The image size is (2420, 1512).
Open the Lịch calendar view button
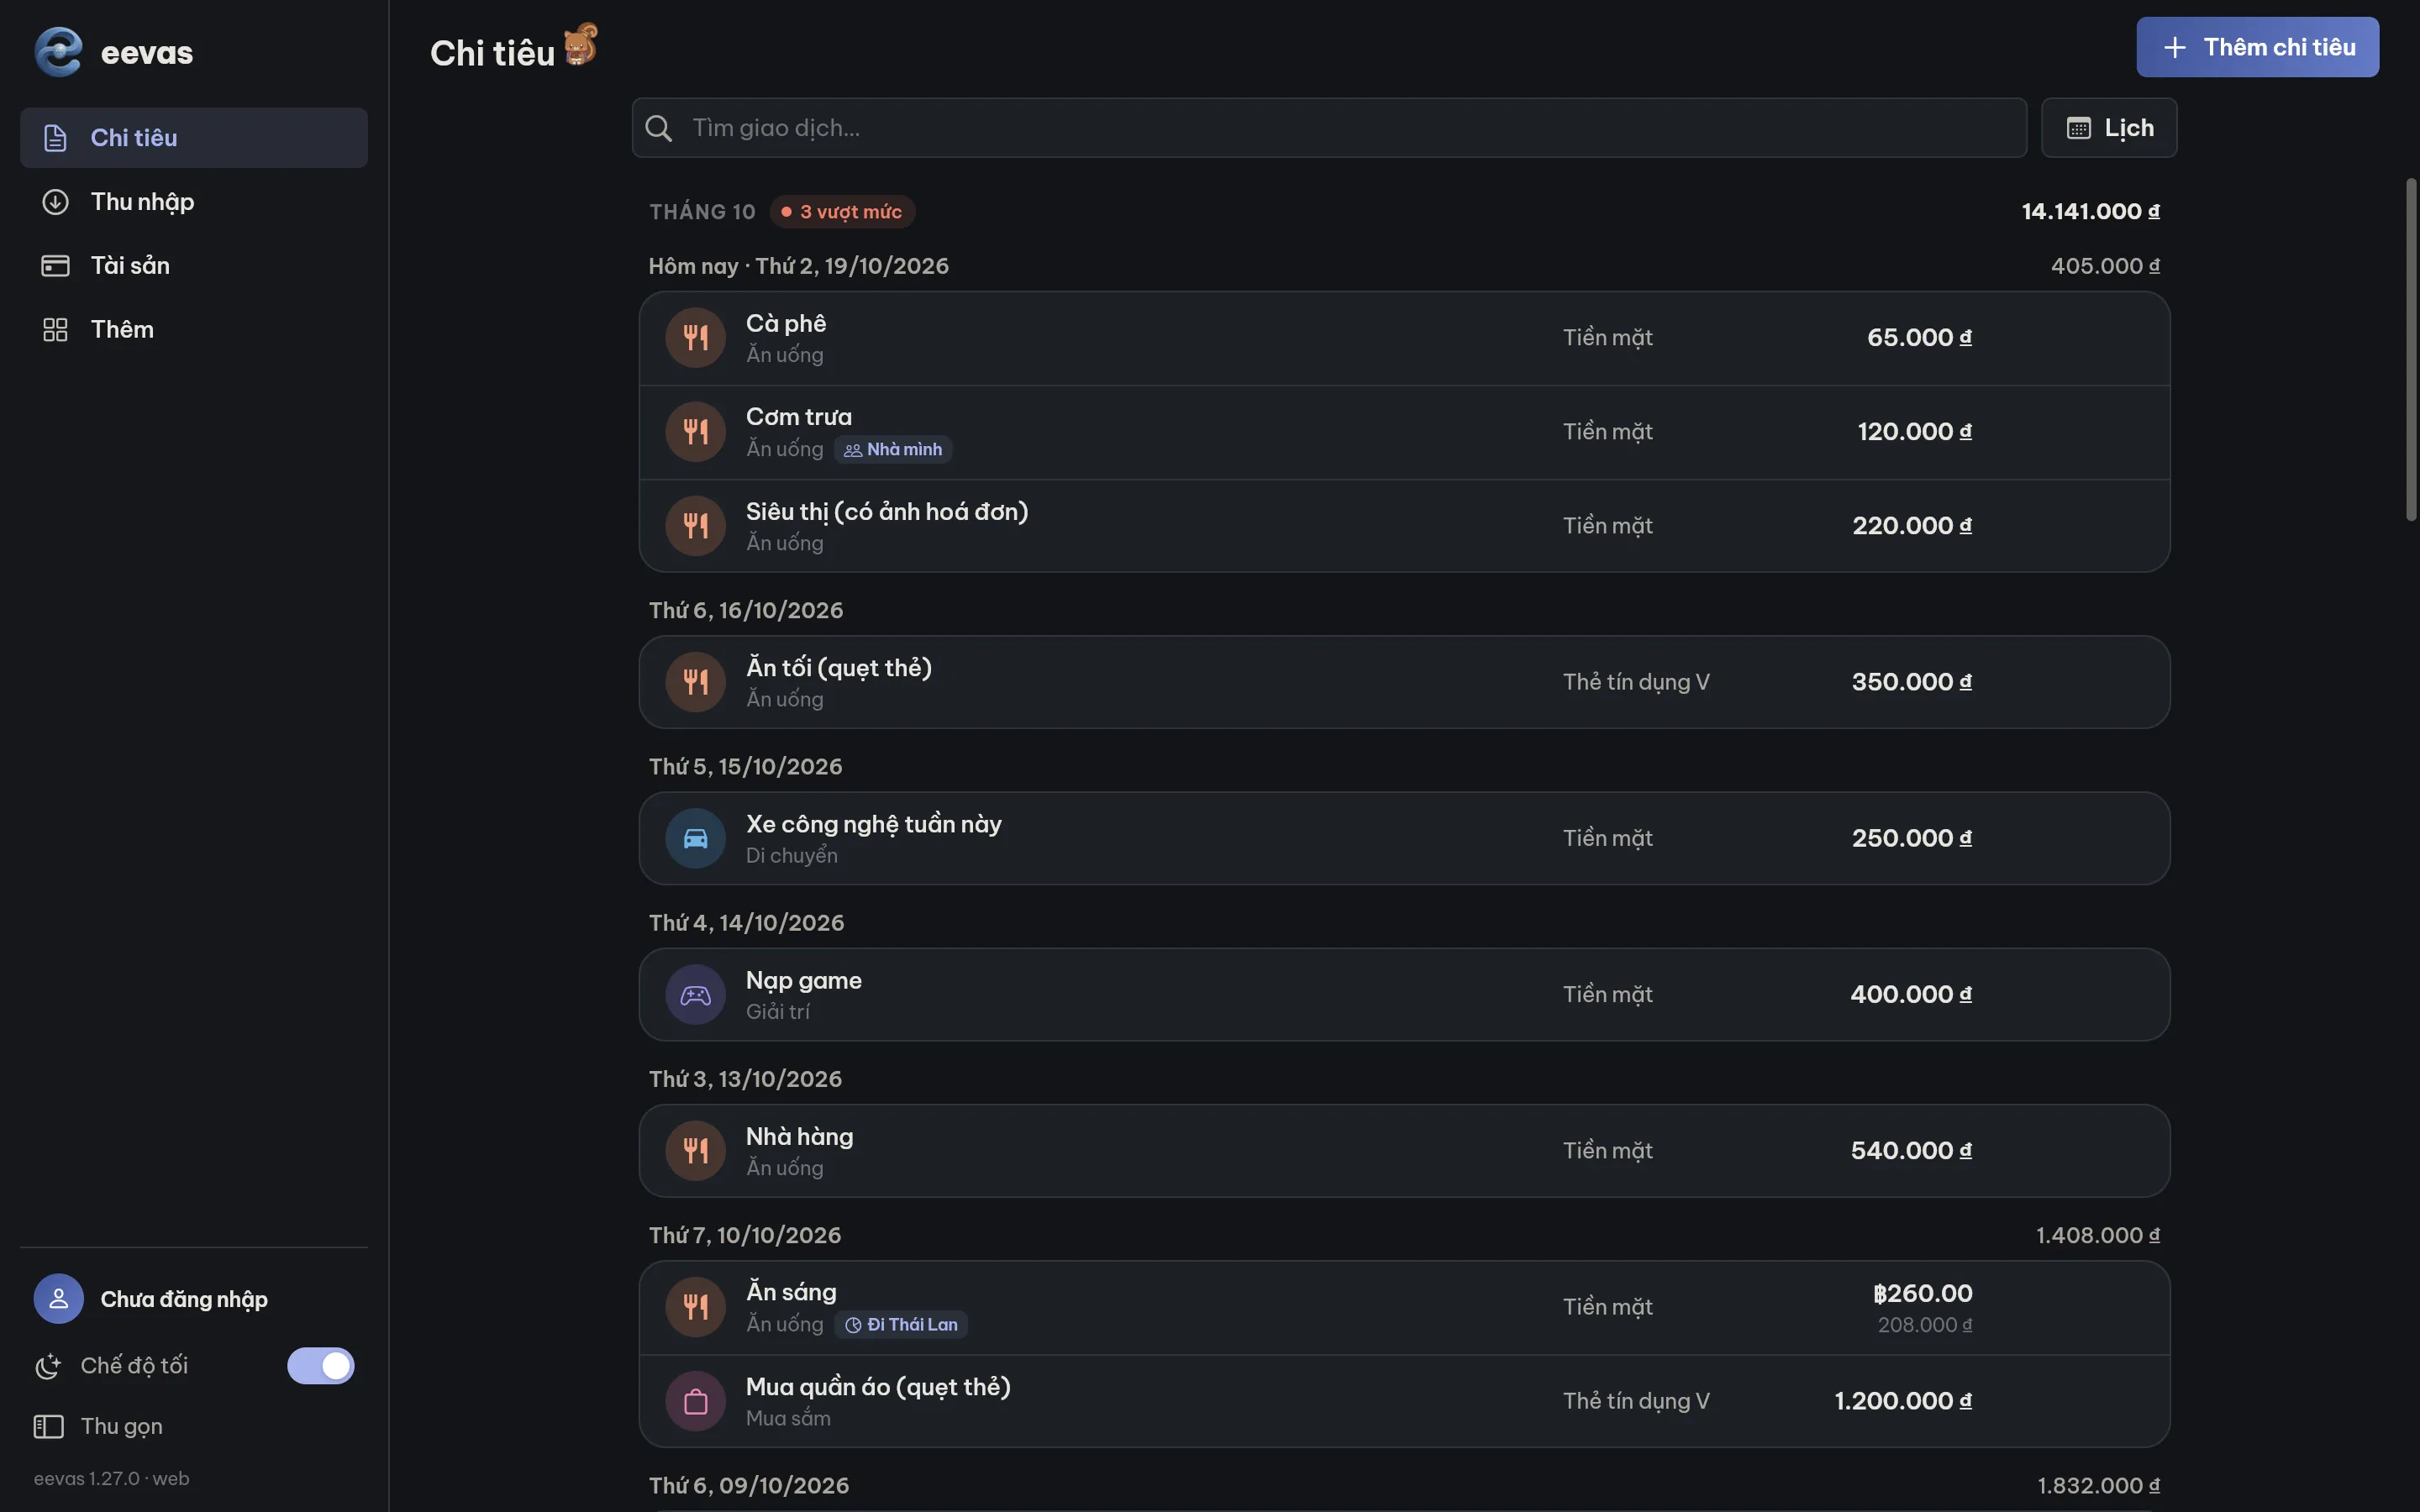point(2109,128)
